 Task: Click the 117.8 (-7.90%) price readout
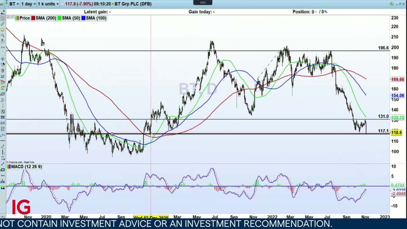79,4
